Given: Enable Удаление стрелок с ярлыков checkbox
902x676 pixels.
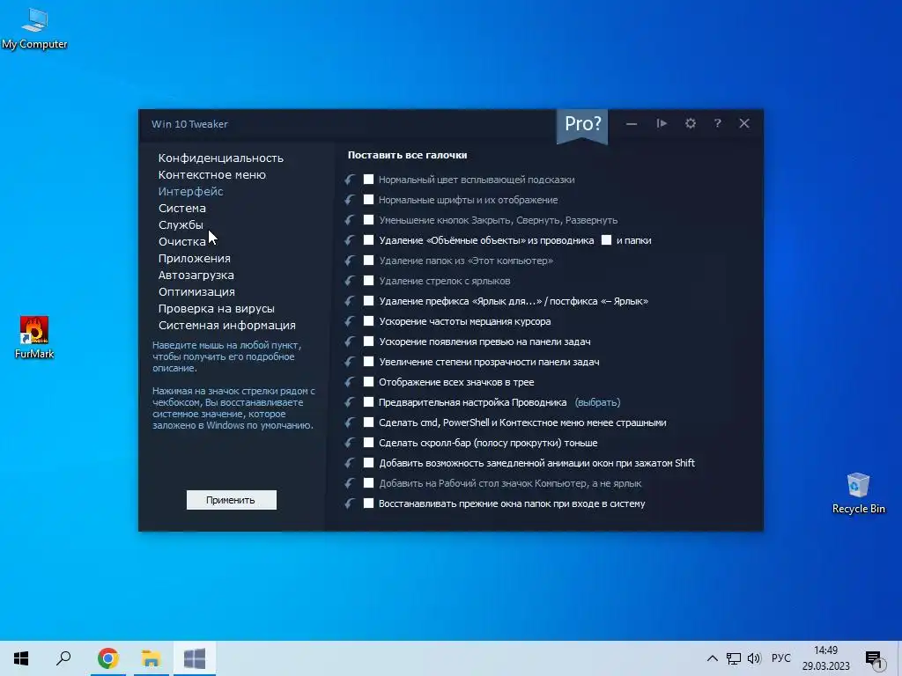Looking at the screenshot, I should coord(369,281).
